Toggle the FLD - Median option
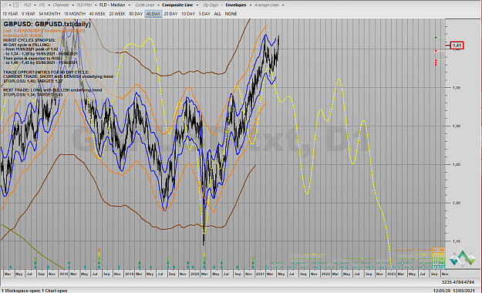The image size is (482, 293). (112, 5)
